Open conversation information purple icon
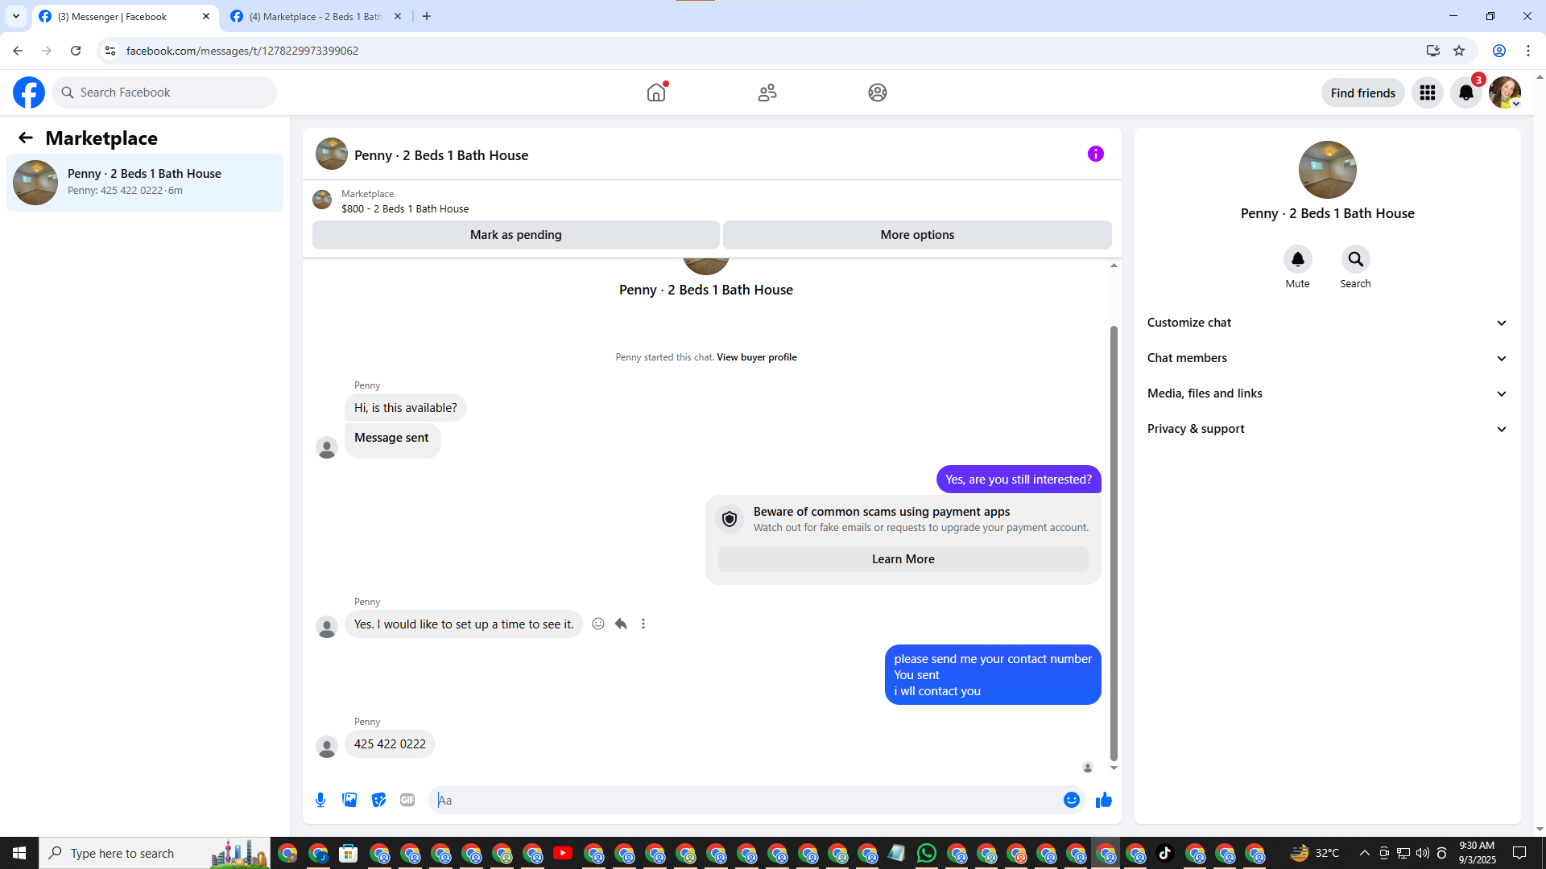Image resolution: width=1546 pixels, height=869 pixels. [x=1096, y=154]
